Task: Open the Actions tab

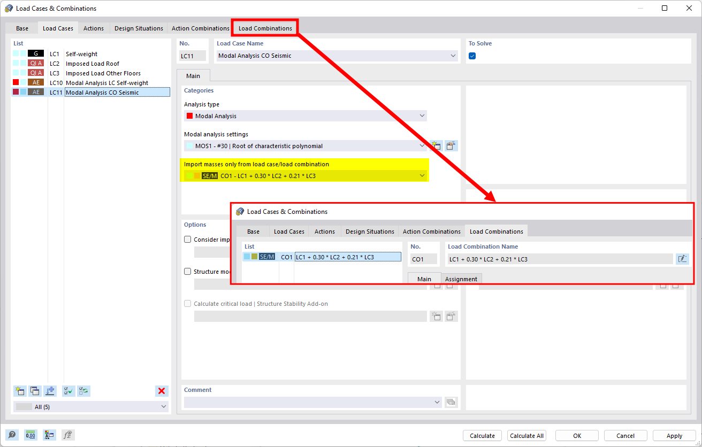Action: coord(94,28)
